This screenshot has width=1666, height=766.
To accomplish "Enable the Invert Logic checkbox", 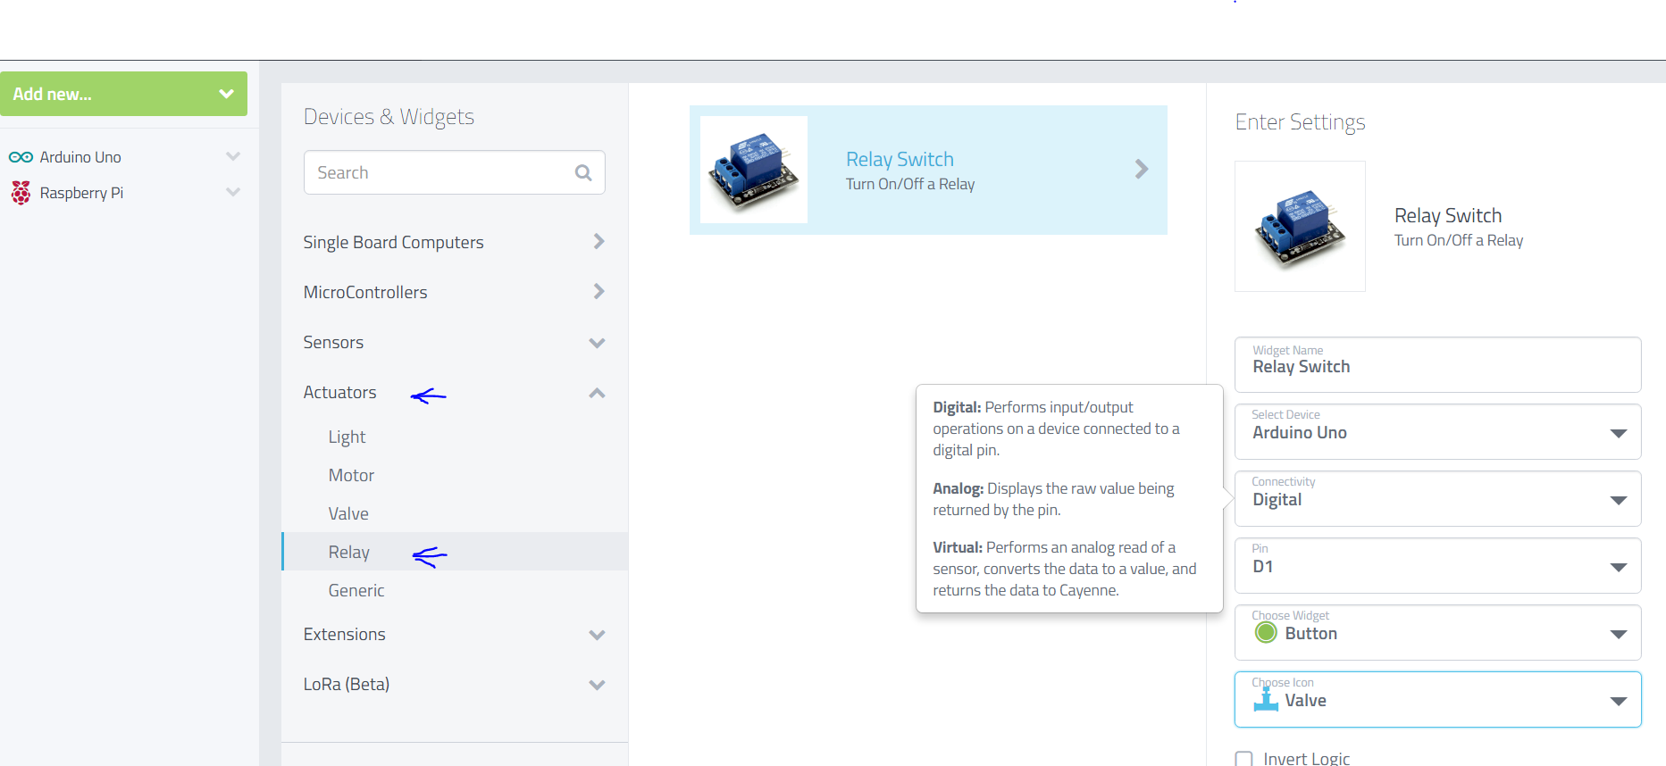I will click(1244, 759).
